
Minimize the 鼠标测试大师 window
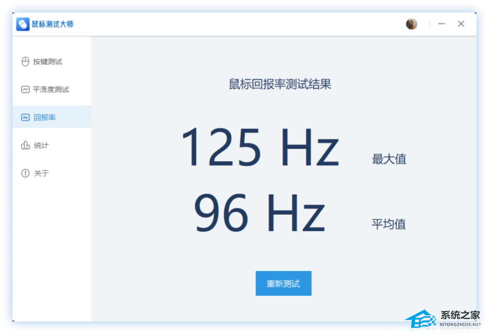[x=441, y=23]
